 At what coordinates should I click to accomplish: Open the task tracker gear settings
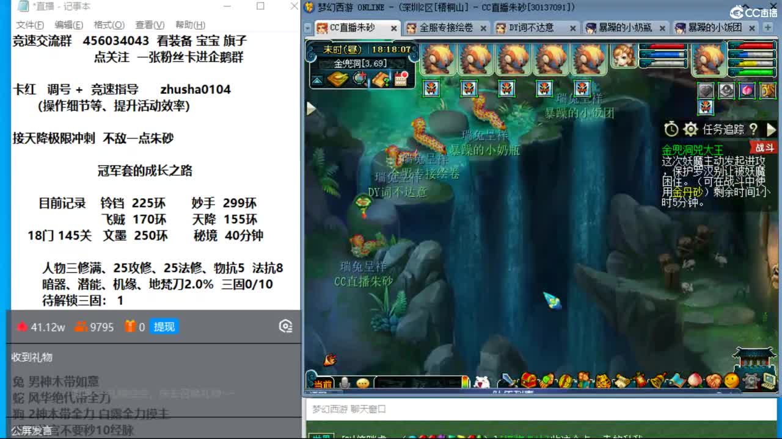[x=691, y=129]
